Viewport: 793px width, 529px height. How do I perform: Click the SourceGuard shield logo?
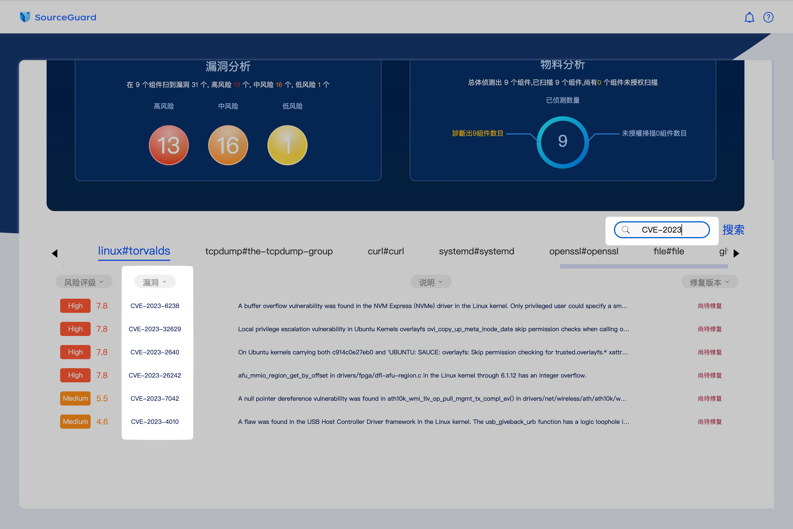[x=25, y=17]
